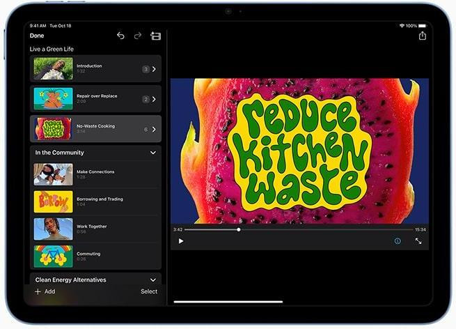456x329 pixels.
Task: Expand the Clean Energy Alternatives section
Action: pyautogui.click(x=153, y=280)
